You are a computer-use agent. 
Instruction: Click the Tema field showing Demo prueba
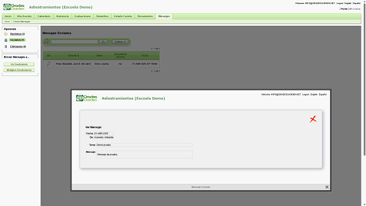144,145
